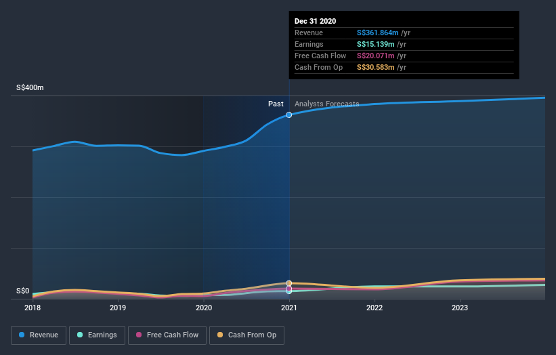Click the Cash From Op tooltip label
The image size is (556, 355).
(318, 67)
